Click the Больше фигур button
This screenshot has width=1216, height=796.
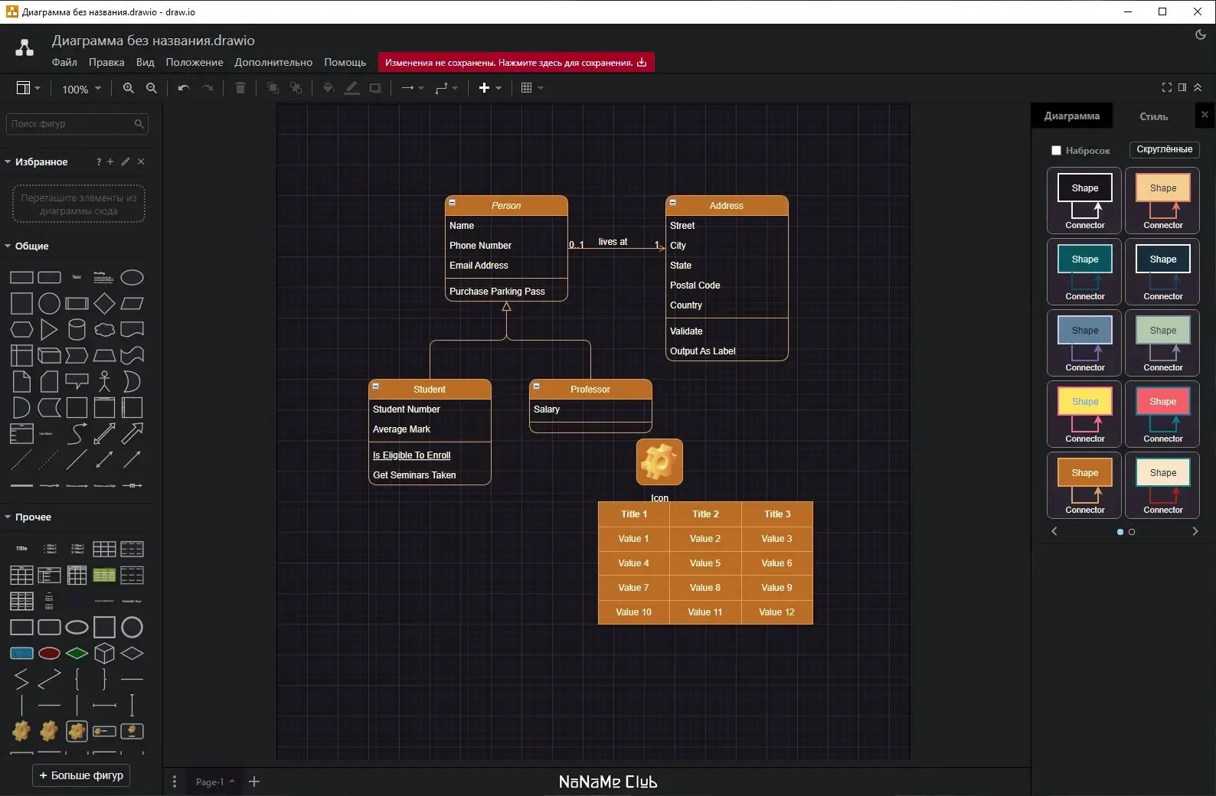81,775
